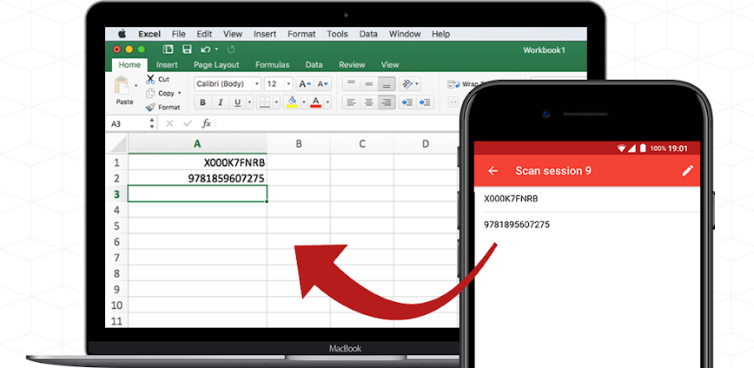754x368 pixels.
Task: Click the Paste clipboard icon
Action: tap(124, 87)
